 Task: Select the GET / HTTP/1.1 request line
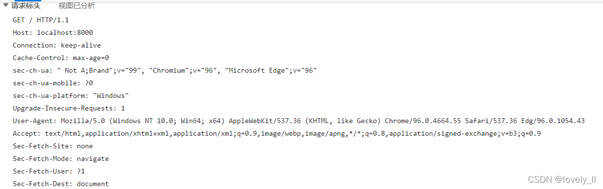pyautogui.click(x=41, y=20)
